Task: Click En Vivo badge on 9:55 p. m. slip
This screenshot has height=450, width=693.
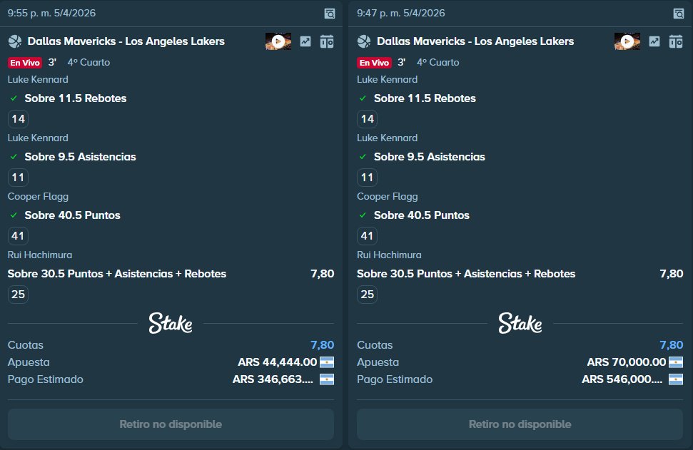Action: [25, 63]
